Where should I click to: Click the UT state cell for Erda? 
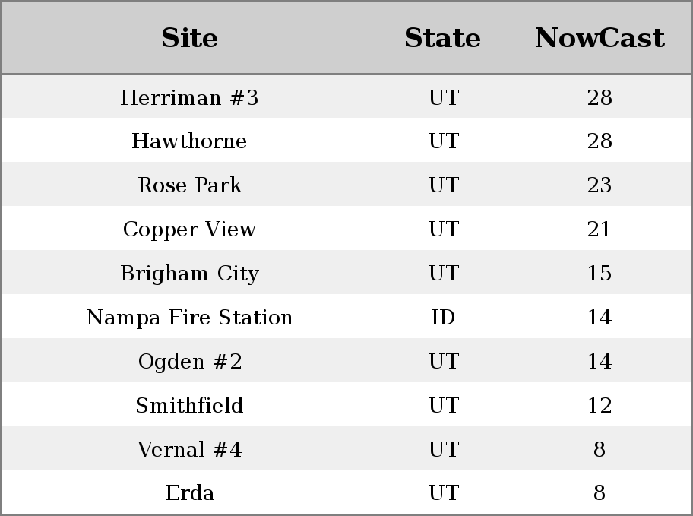point(444,492)
